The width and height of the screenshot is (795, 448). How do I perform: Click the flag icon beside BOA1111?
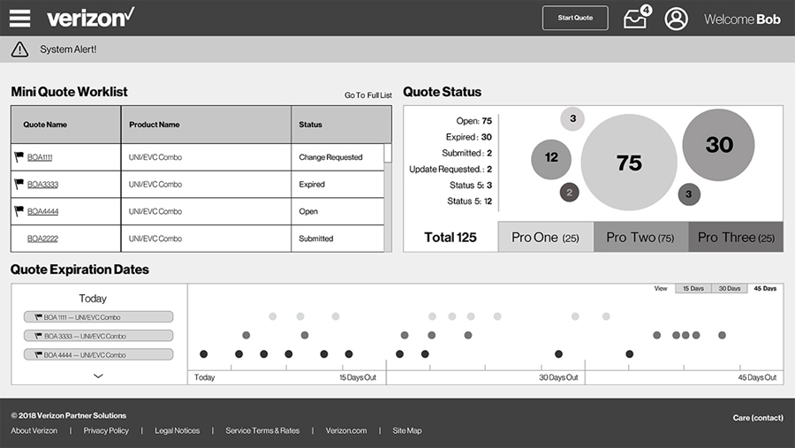tap(19, 156)
